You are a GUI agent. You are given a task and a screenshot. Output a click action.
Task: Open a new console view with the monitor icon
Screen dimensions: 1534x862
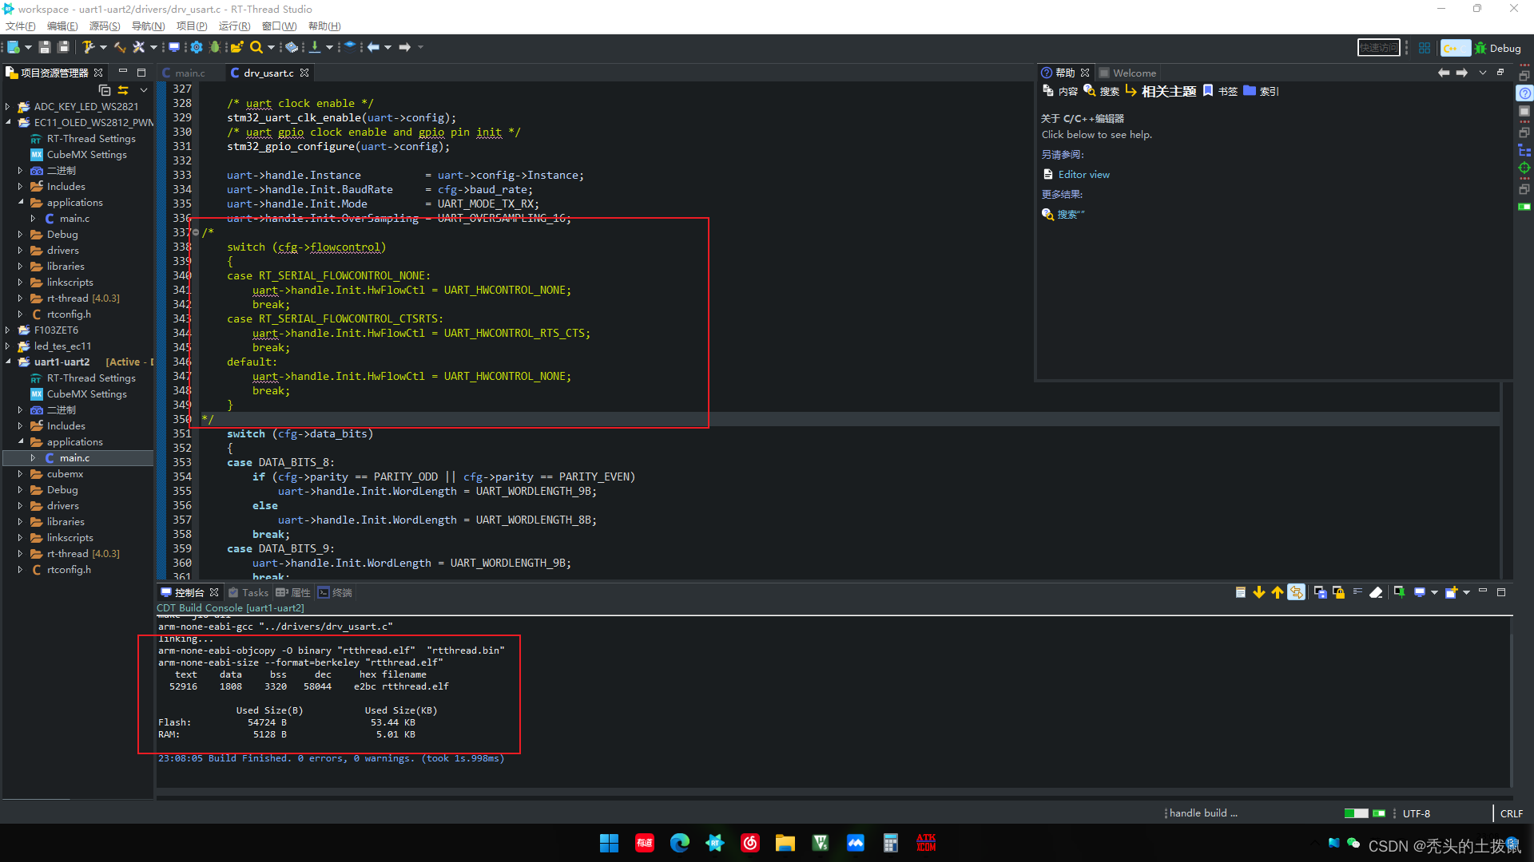tap(1419, 592)
